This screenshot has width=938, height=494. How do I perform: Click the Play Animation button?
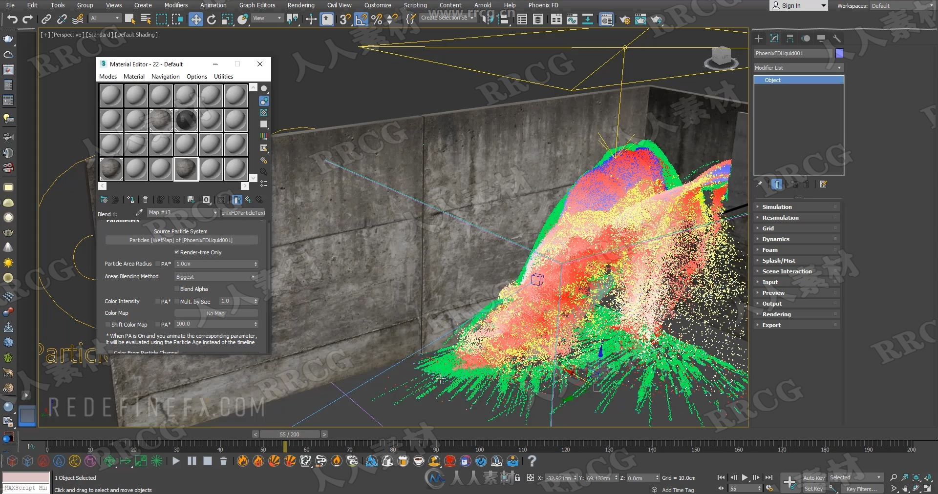(745, 477)
